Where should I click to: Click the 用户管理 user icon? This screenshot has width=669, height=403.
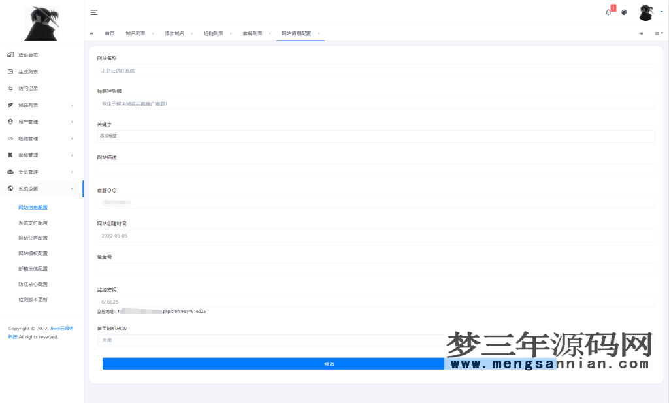tap(9, 121)
